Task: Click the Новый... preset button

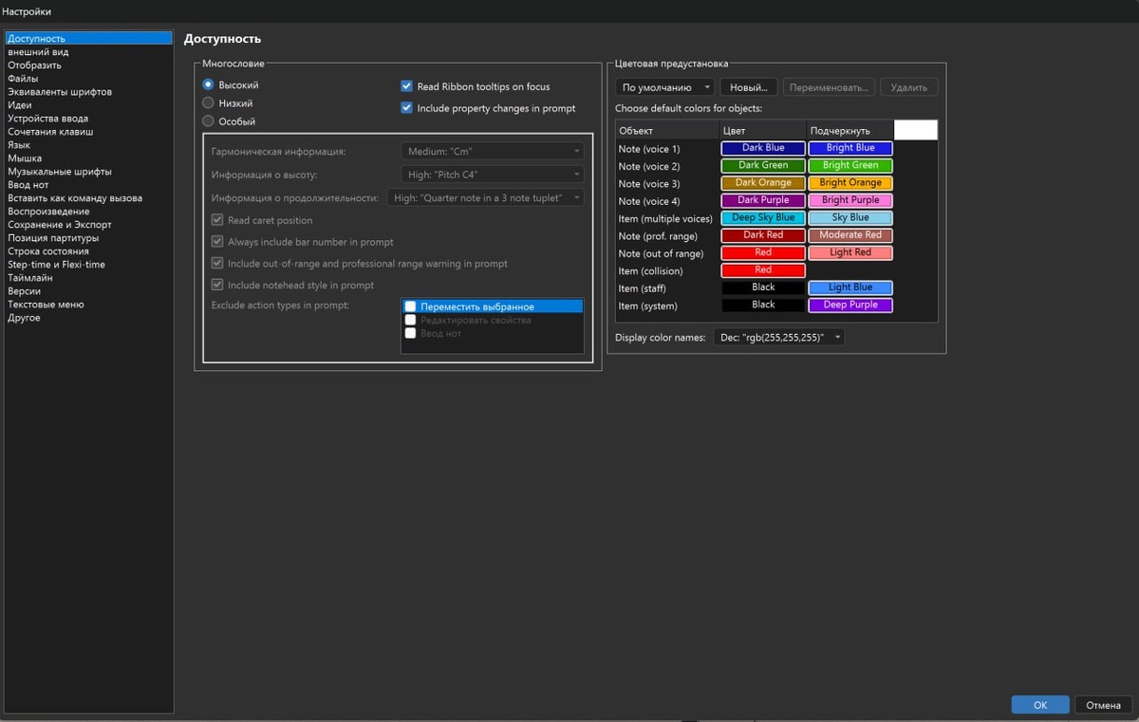Action: click(x=749, y=87)
